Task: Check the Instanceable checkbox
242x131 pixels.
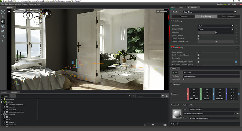Action: 184,79
